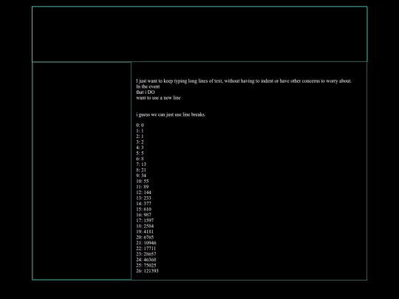Select the line 'In the event'
The height and width of the screenshot is (299, 399).
(x=148, y=86)
